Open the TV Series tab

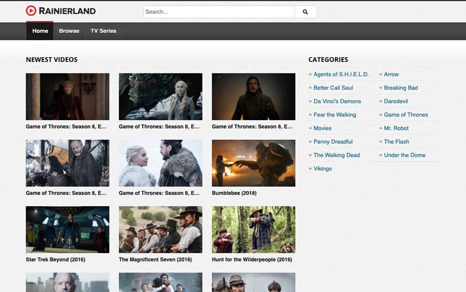tap(104, 31)
